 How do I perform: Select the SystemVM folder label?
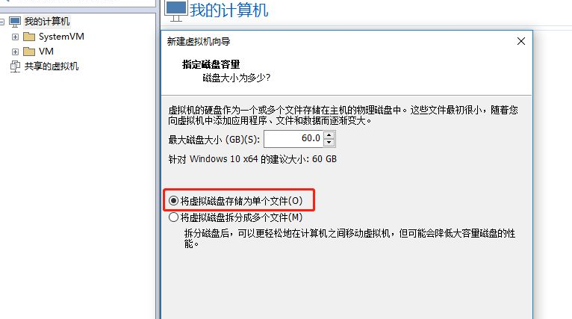point(61,37)
